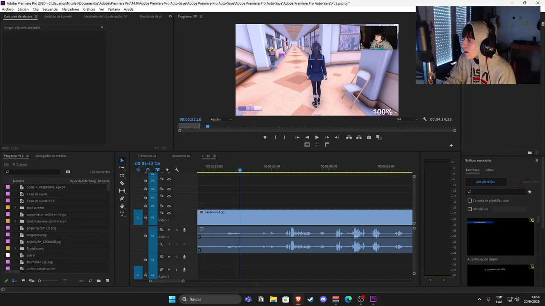Viewport: 545px width, 306px height.
Task: Select the Selection arrow tool
Action: (122, 160)
